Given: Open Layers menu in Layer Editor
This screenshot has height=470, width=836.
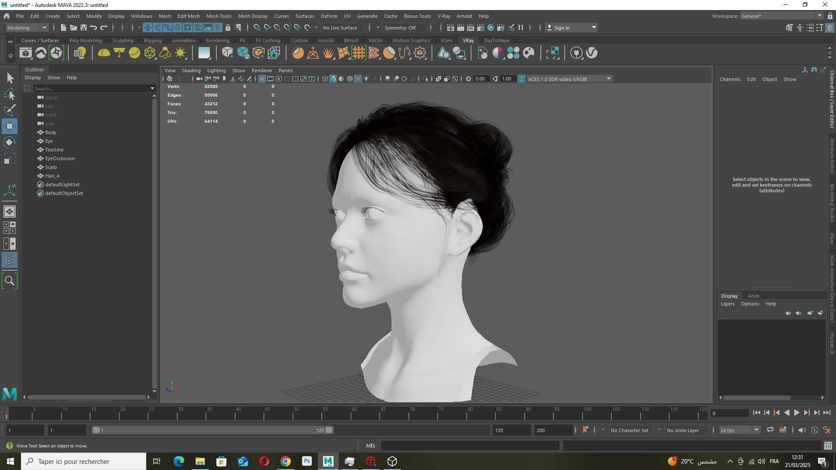Looking at the screenshot, I should point(727,304).
